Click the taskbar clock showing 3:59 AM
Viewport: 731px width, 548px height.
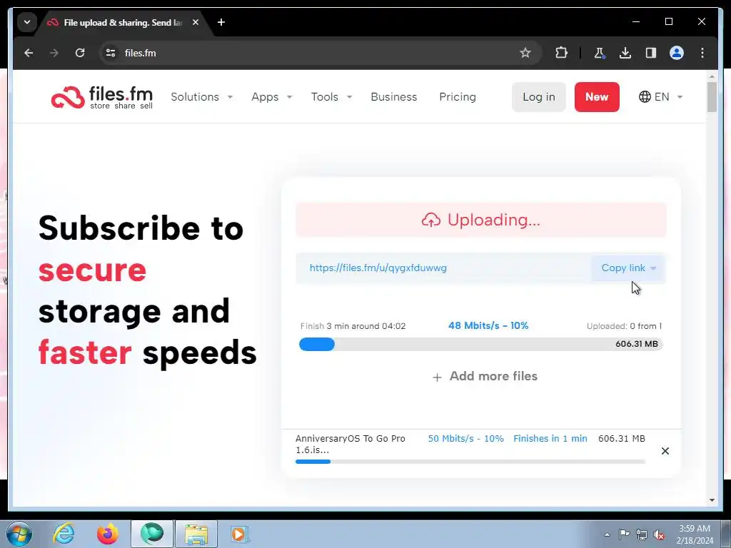click(695, 534)
